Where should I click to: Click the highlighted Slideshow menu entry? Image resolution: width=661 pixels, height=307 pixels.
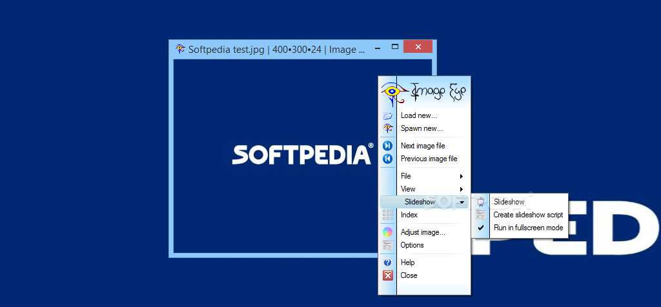(425, 202)
